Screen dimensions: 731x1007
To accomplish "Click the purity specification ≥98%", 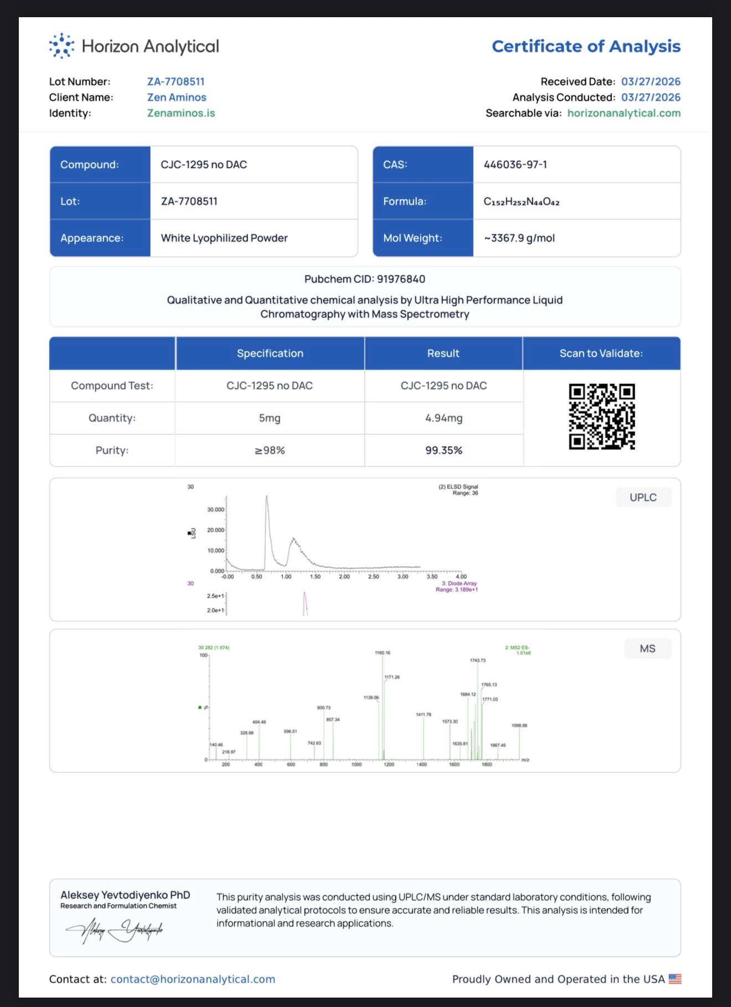I will coord(270,450).
